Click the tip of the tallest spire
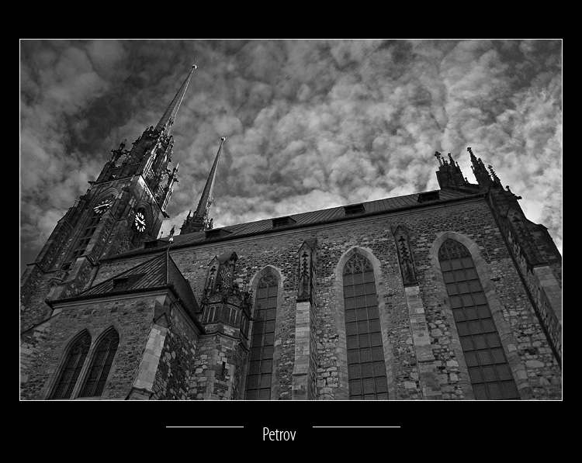The width and height of the screenshot is (582, 463). (x=194, y=67)
